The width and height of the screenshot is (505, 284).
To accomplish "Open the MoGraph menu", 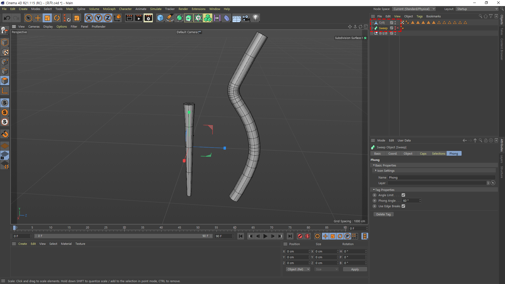I will [x=109, y=9].
